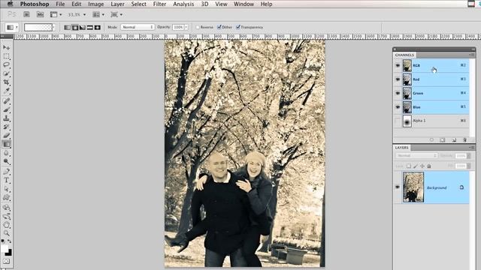Hide the Red channel eye
Screen dimensions: 481x270
click(x=398, y=79)
